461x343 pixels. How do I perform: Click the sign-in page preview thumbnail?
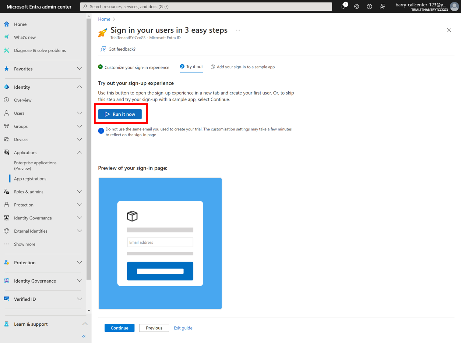[x=160, y=243]
